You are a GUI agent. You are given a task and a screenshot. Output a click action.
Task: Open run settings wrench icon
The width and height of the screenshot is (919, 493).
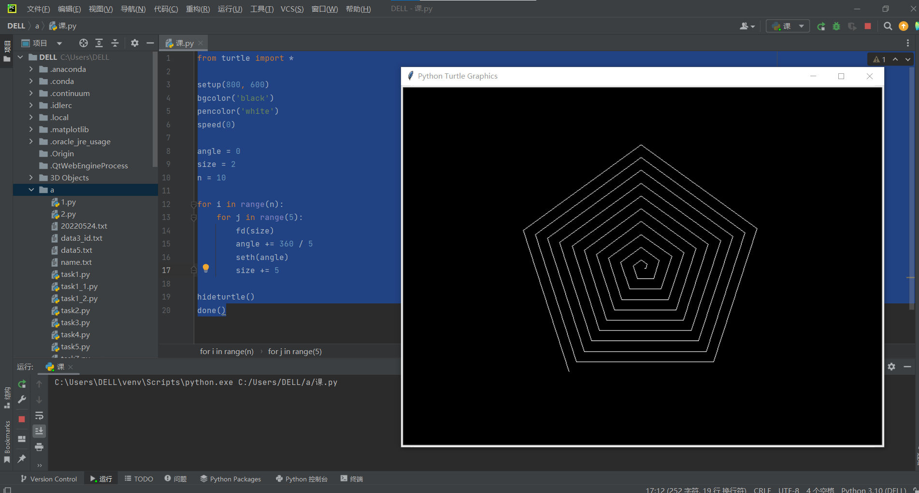coord(22,399)
